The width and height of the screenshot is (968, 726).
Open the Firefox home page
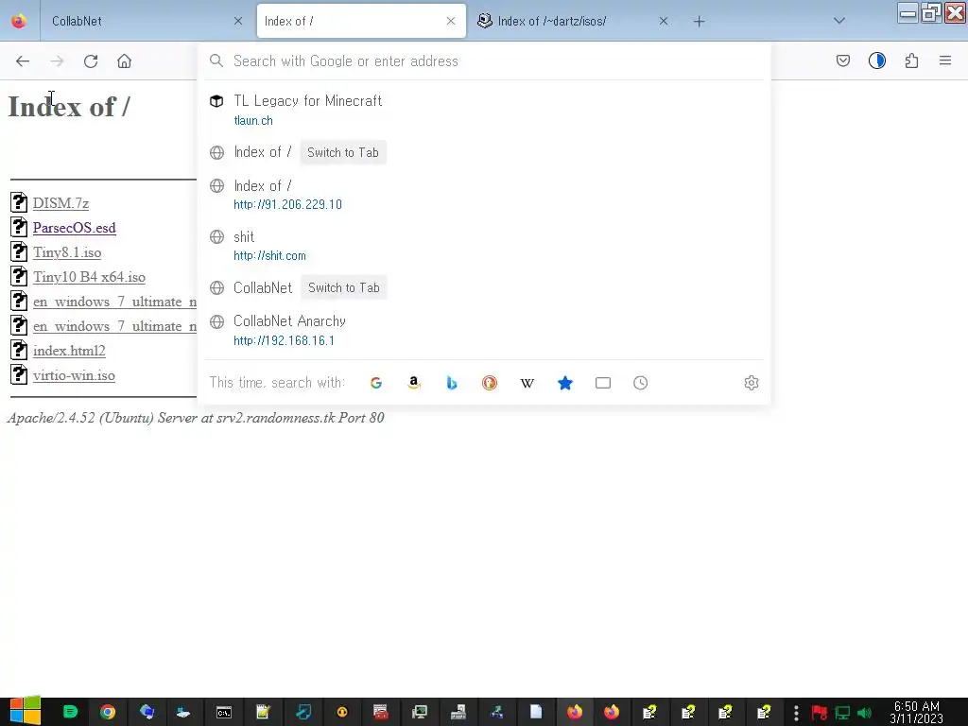[124, 61]
